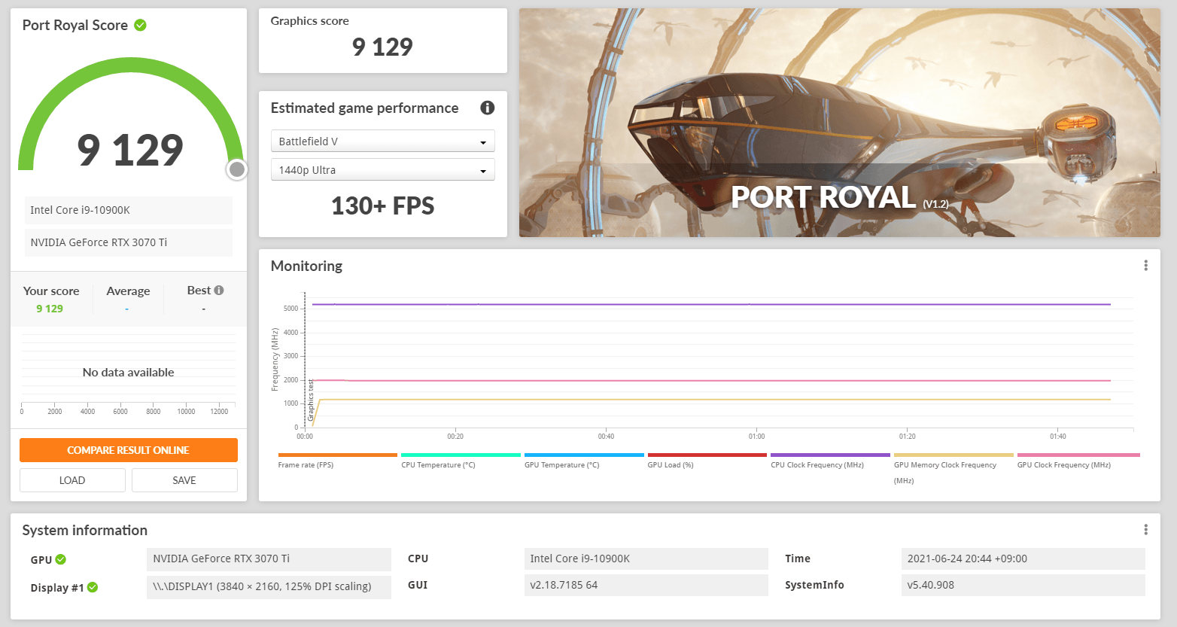Image resolution: width=1177 pixels, height=627 pixels.
Task: Click the GUI version v2.18.7185 64
Action: pos(646,585)
